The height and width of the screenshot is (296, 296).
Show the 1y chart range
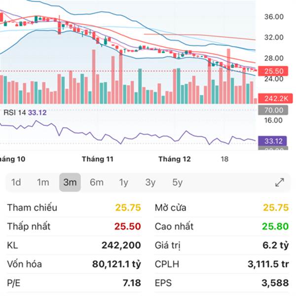point(123,183)
